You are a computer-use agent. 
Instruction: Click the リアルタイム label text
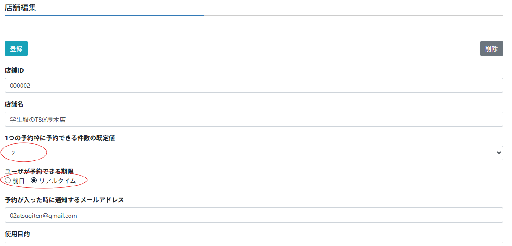point(57,181)
